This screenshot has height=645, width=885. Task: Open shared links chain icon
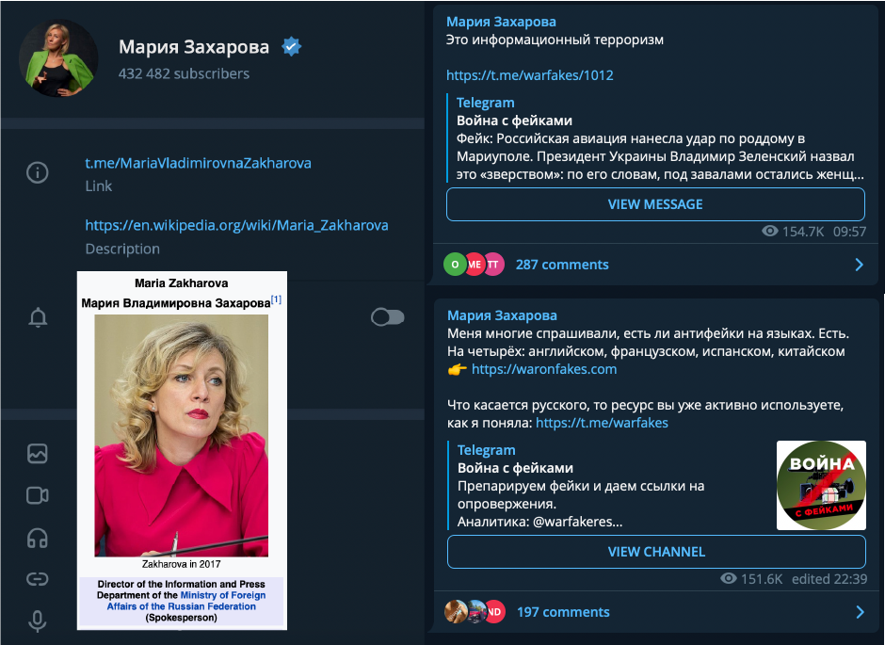pos(38,579)
